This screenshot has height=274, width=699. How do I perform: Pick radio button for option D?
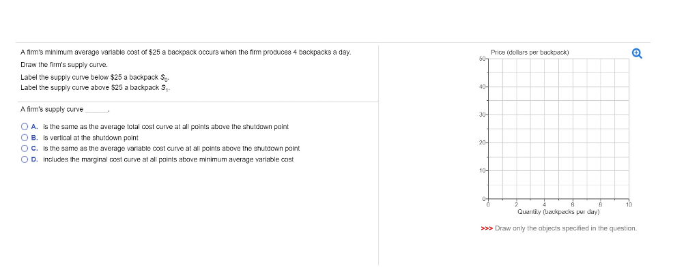[x=25, y=159]
